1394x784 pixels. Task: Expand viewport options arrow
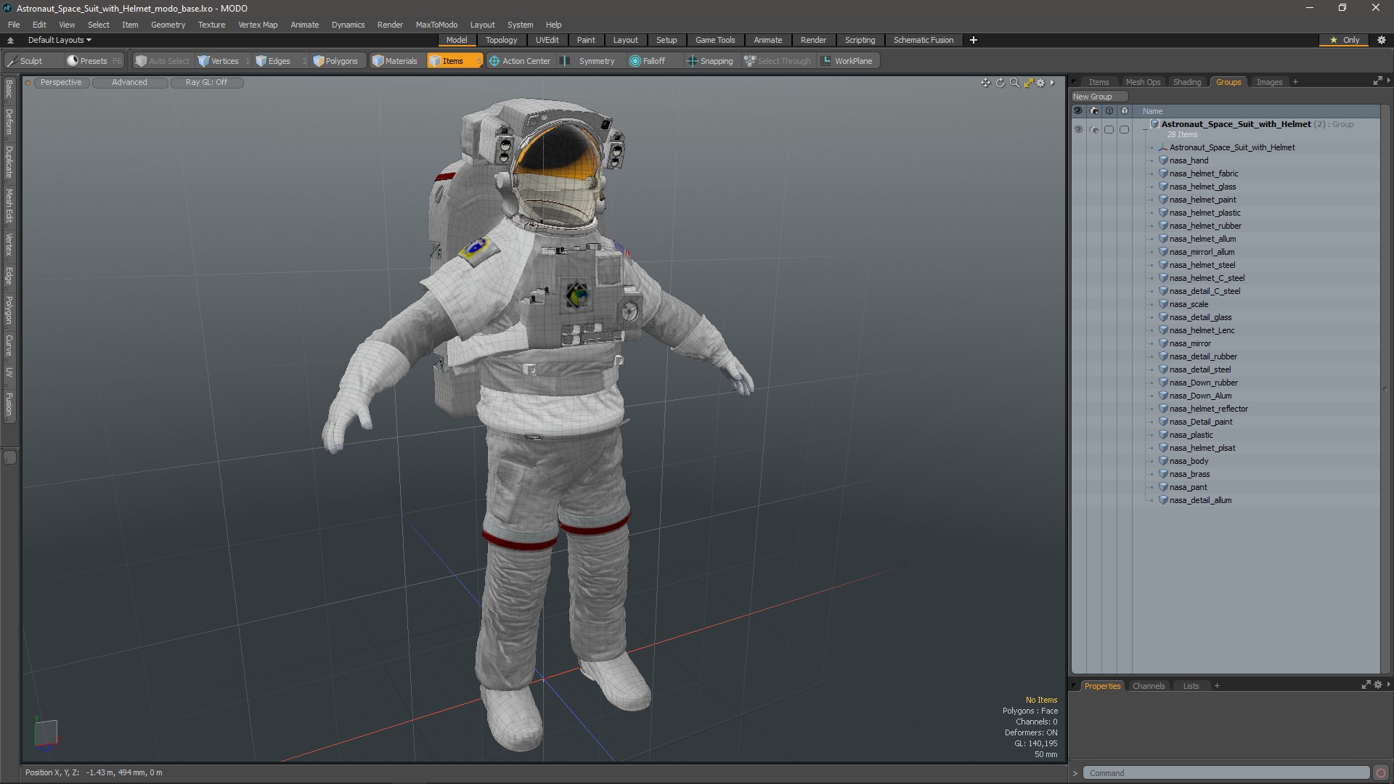[x=1052, y=83]
